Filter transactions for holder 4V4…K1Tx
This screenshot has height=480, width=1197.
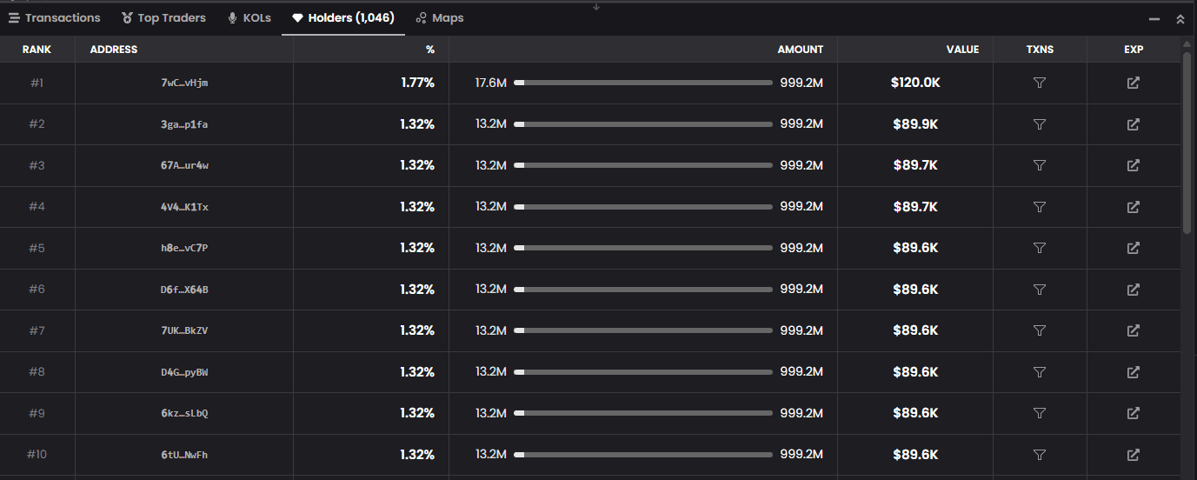click(1039, 207)
